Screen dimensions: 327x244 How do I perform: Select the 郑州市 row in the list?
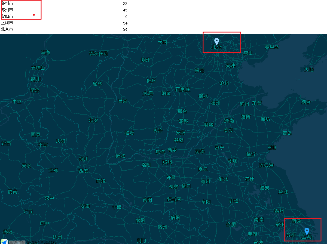pos(64,4)
